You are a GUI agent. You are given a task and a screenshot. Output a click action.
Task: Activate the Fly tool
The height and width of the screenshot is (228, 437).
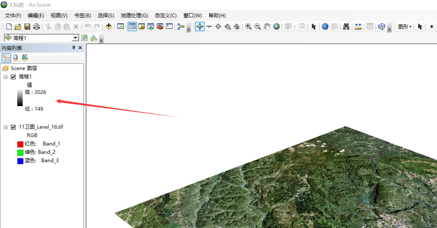click(209, 27)
